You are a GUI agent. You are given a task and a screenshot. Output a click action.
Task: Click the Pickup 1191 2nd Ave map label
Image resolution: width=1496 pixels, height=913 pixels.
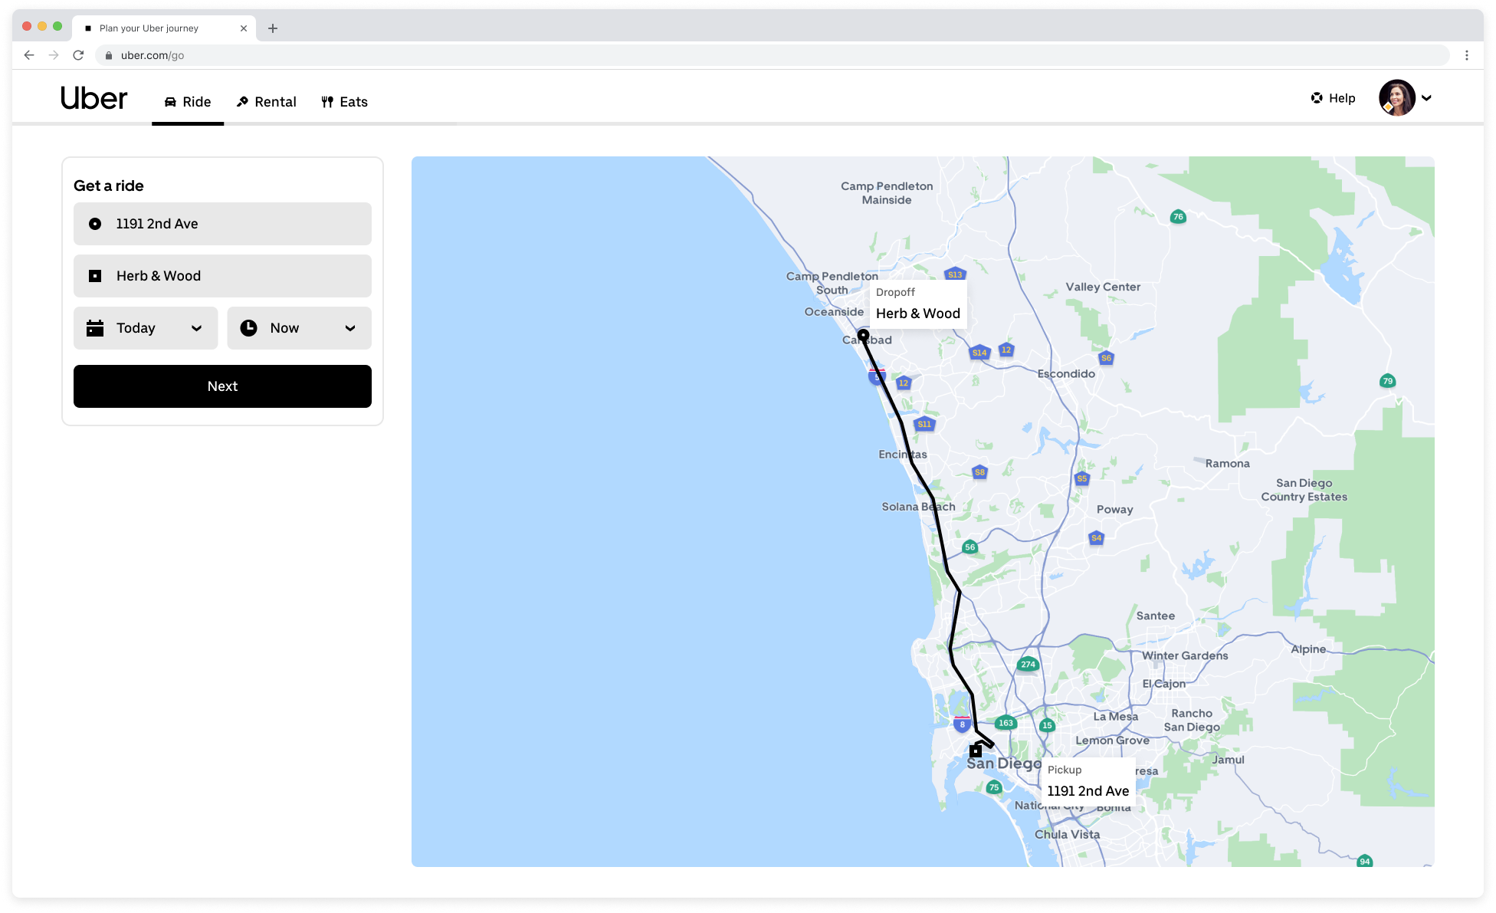pyautogui.click(x=1088, y=781)
